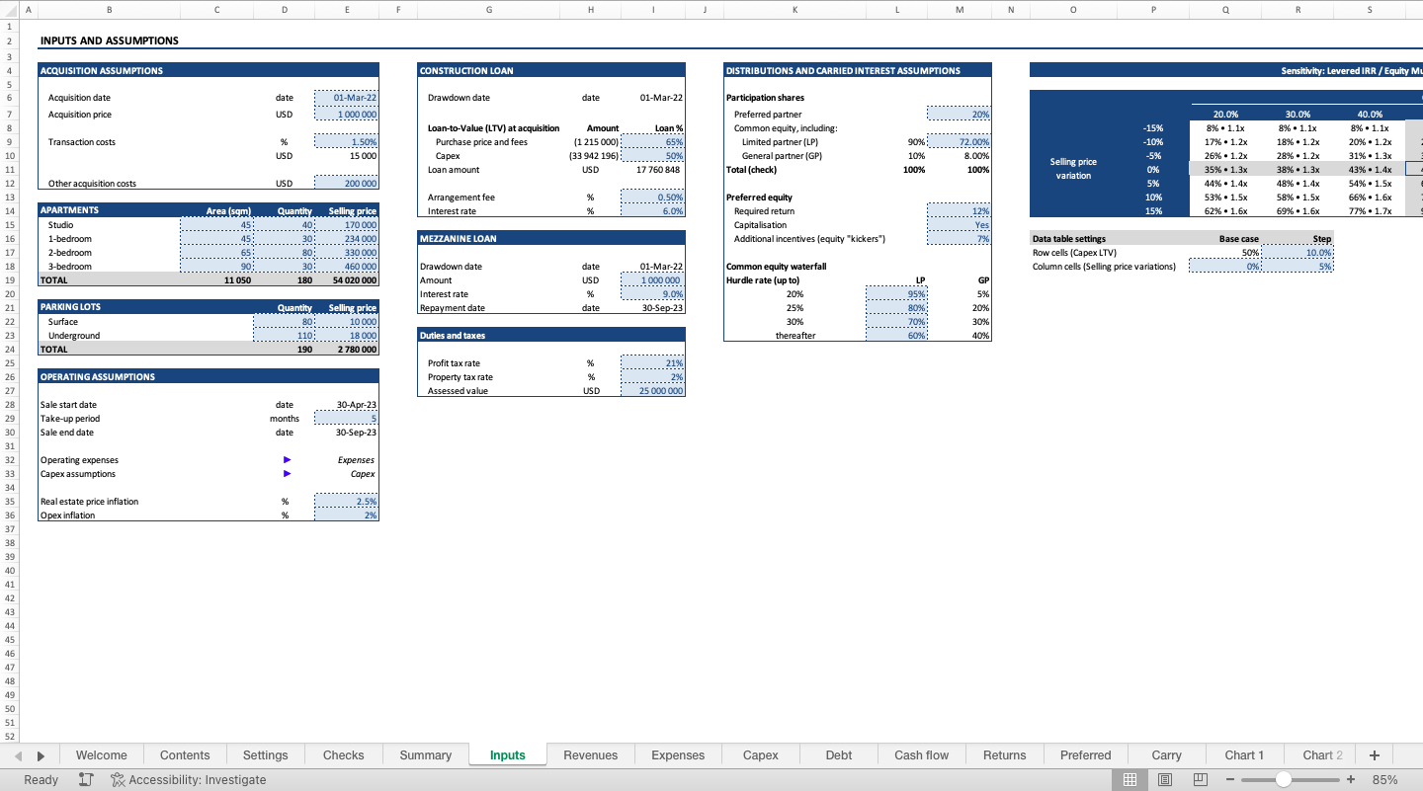Viewport: 1423px width, 791px height.
Task: Click blue arrow next to Capex assumptions
Action: click(287, 474)
